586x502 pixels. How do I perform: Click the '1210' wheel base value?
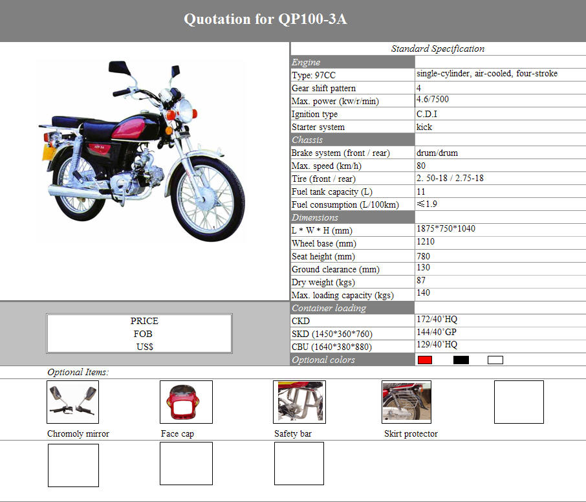click(x=426, y=241)
